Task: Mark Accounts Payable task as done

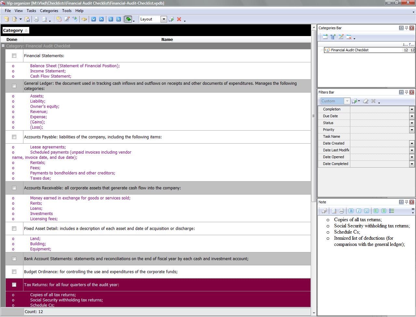Action: pos(14,137)
